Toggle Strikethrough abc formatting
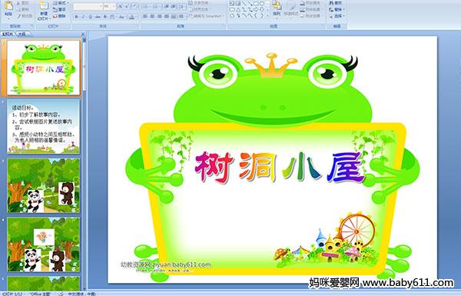Viewport: 461px width, 296px height. 98,17
